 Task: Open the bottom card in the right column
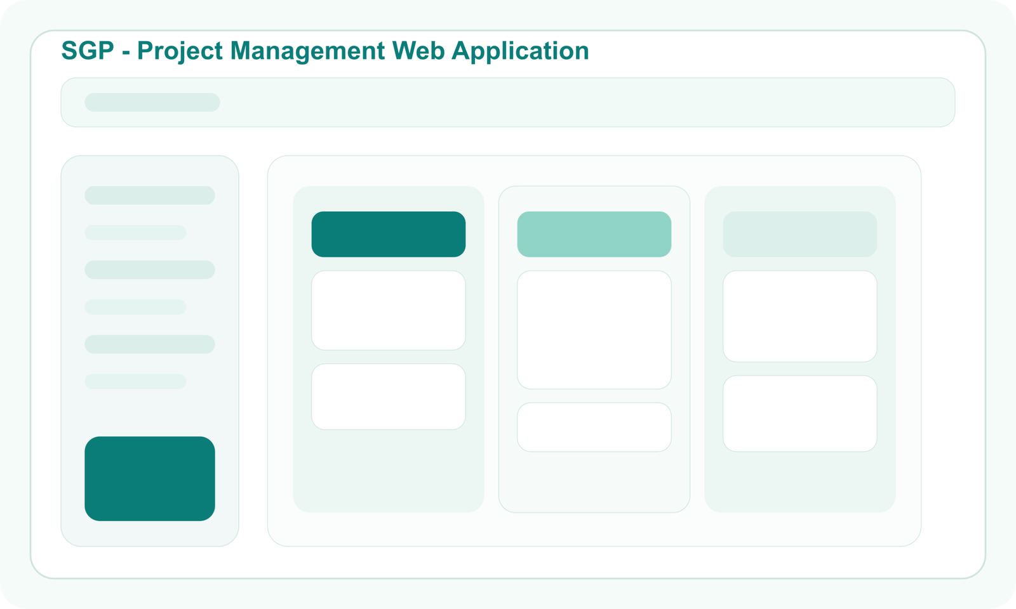tap(800, 414)
